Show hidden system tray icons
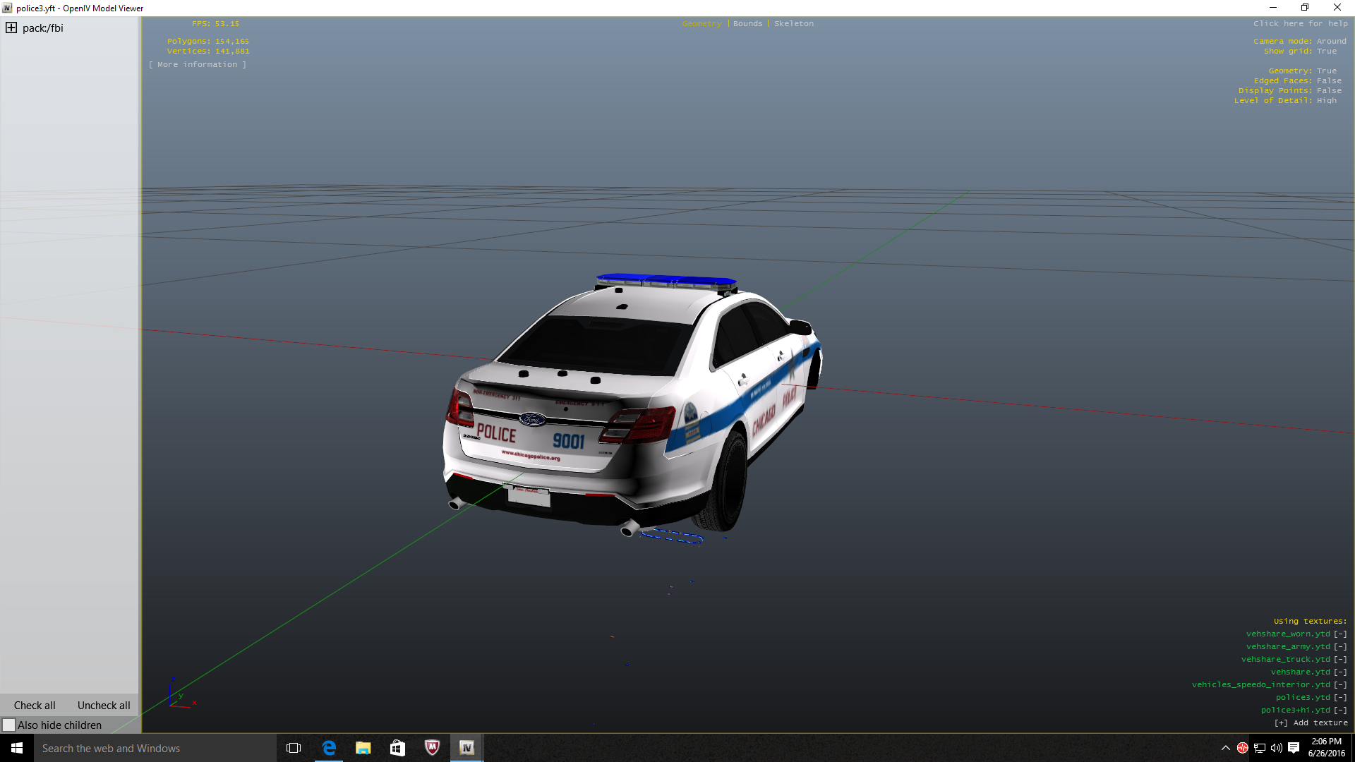The image size is (1355, 762). (1226, 748)
